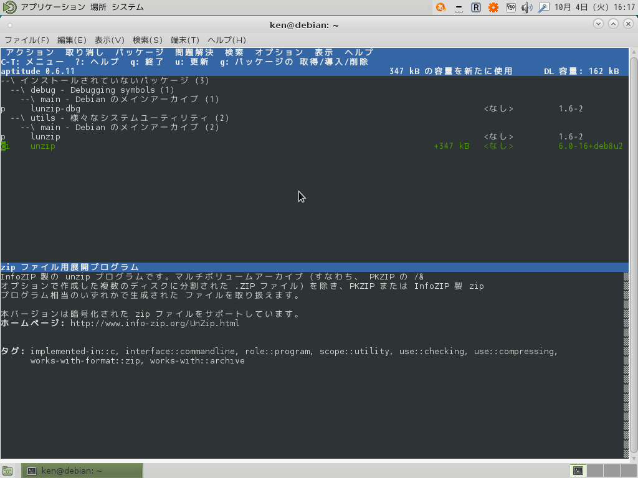Image resolution: width=638 pixels, height=478 pixels.
Task: Minimize the terminal window
Action: pyautogui.click(x=598, y=24)
